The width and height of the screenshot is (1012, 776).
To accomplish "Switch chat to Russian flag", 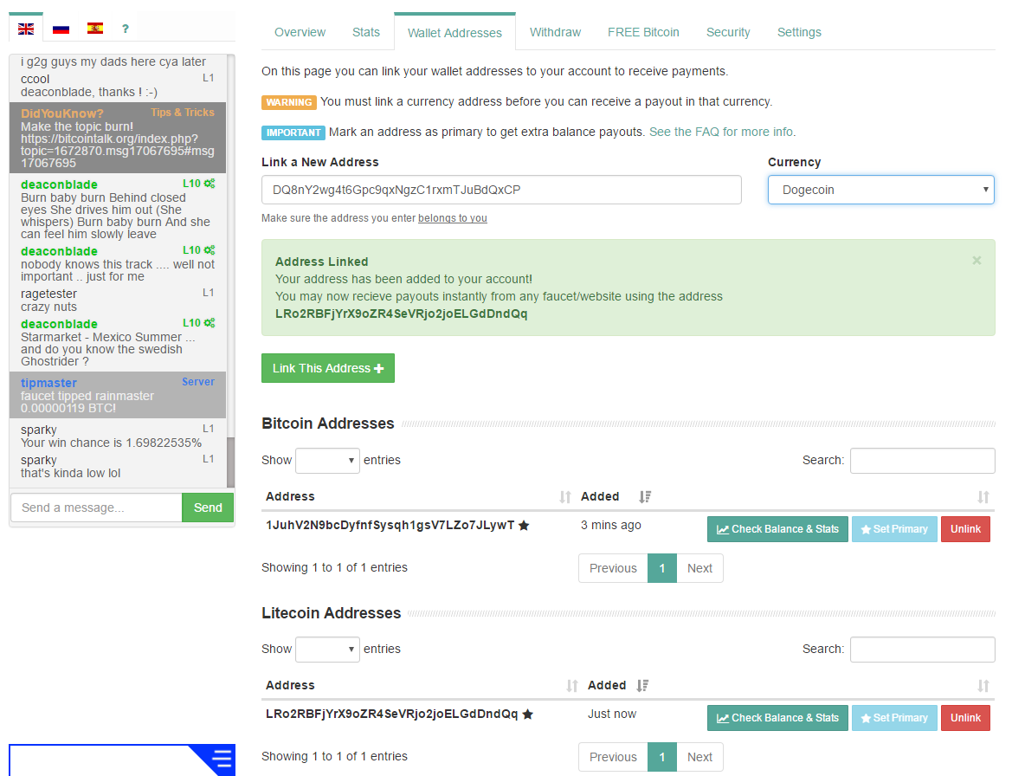I will (x=61, y=29).
